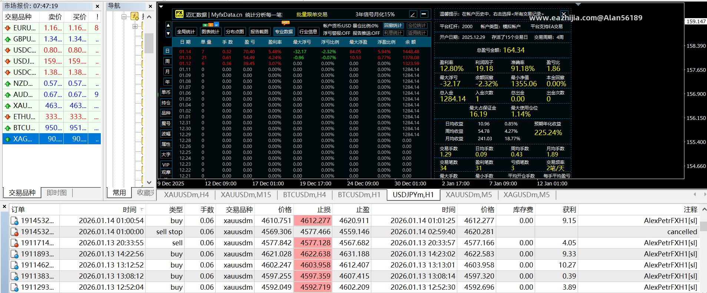The width and height of the screenshot is (707, 293).
Task: Click the chart shift triangle at chart top-left
Action: click(161, 6)
